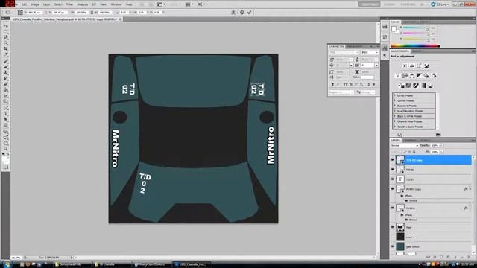
Task: Commit the transform with the checkmark icon
Action: (x=250, y=13)
